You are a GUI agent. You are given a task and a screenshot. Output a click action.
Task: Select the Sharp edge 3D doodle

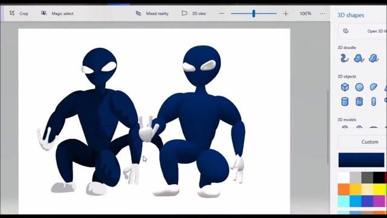click(374, 58)
